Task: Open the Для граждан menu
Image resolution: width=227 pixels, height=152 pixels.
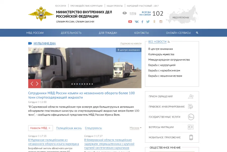Action: tap(108, 33)
